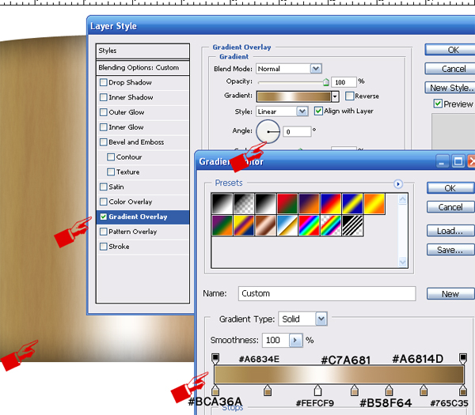Image resolution: width=475 pixels, height=415 pixels.
Task: Click the gradient preview bar in Layer Style
Action: pos(294,96)
